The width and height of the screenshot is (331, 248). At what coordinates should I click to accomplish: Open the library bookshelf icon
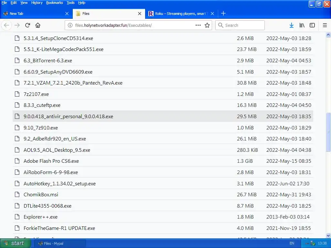click(x=302, y=25)
